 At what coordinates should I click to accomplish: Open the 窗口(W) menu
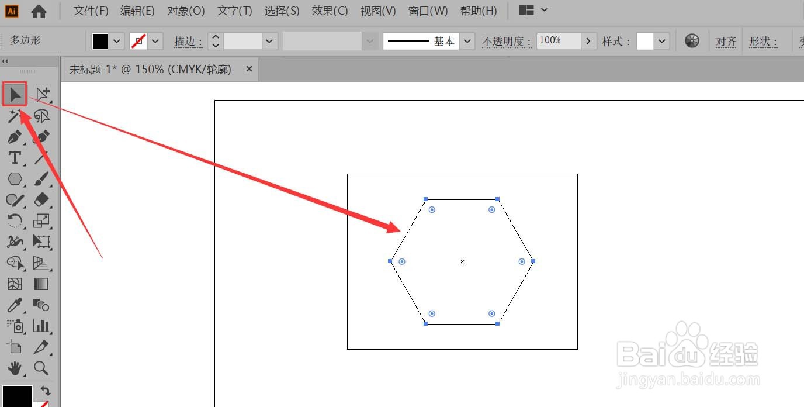428,11
